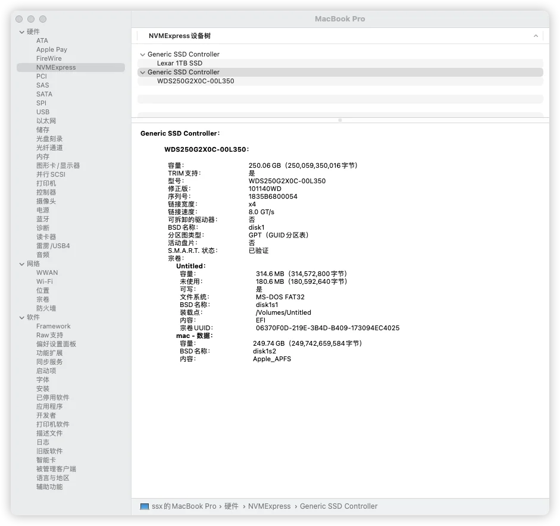Collapse the 网络 section chevron
560x526 pixels.
tap(22, 264)
